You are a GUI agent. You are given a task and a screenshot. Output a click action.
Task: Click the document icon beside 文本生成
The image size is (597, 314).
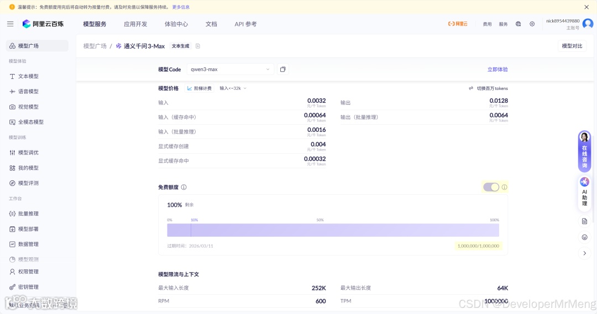click(197, 46)
